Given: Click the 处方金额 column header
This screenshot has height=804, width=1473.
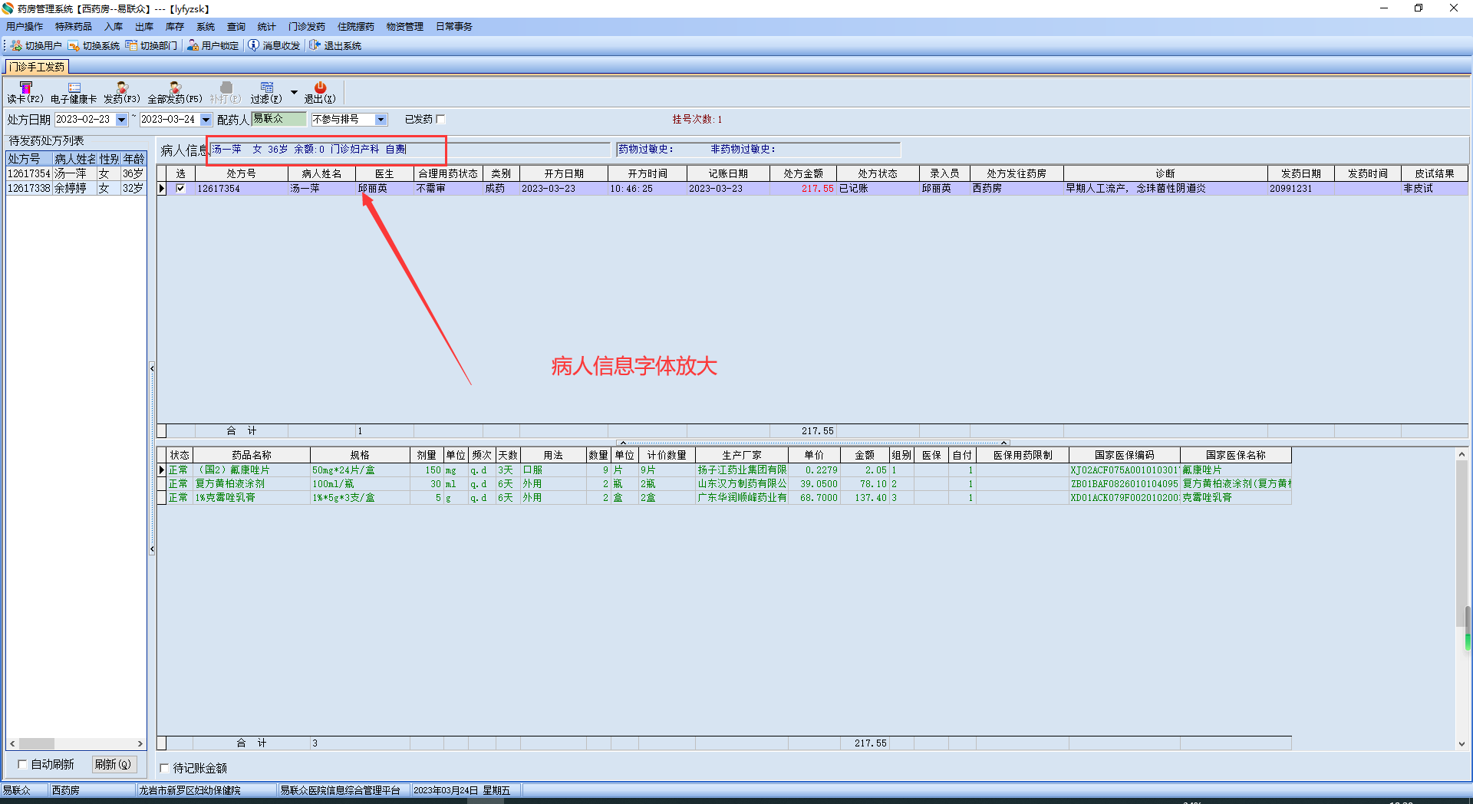Looking at the screenshot, I should (803, 173).
